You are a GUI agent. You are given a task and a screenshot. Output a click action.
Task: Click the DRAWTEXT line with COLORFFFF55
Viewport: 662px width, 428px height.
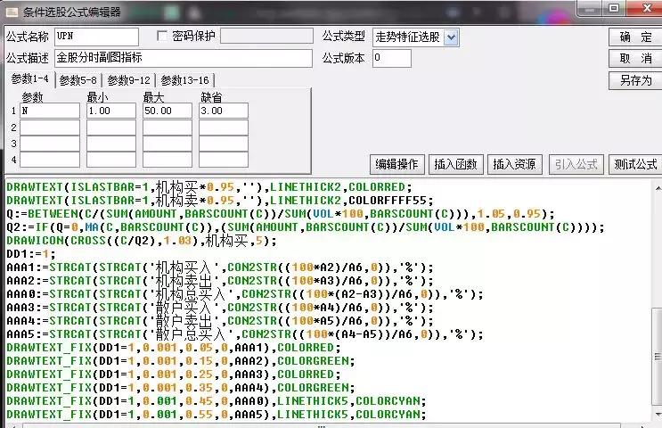[x=219, y=201]
